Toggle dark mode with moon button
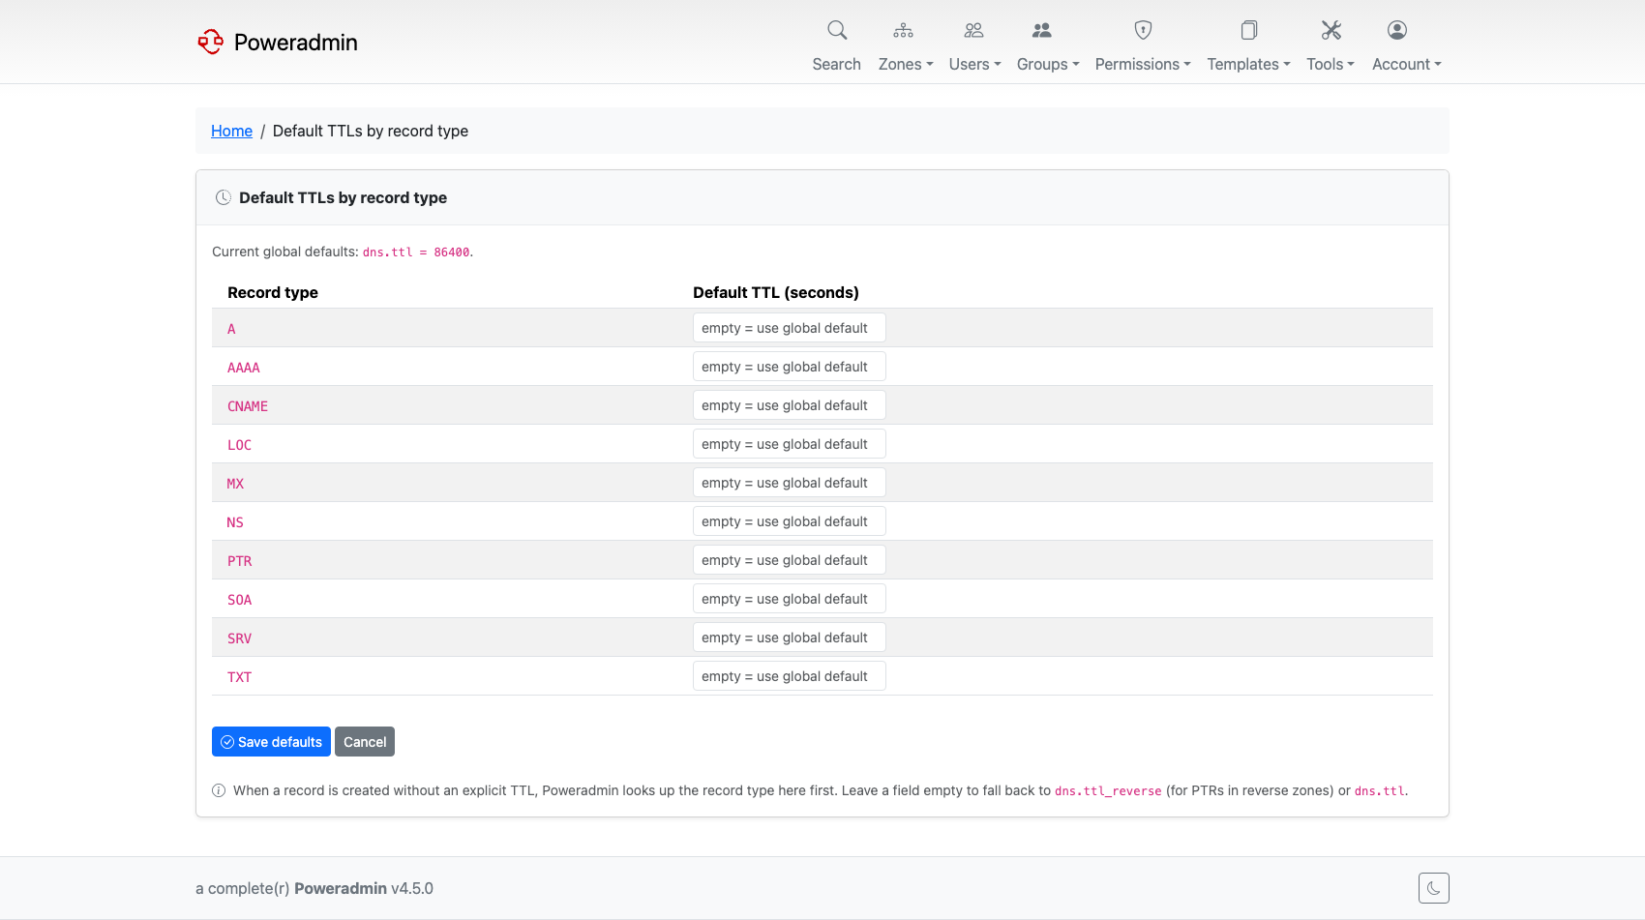Image resolution: width=1645 pixels, height=920 pixels. point(1433,888)
